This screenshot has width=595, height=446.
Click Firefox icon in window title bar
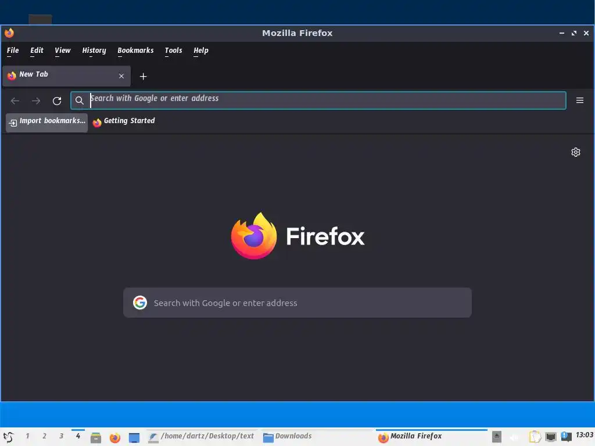point(9,33)
